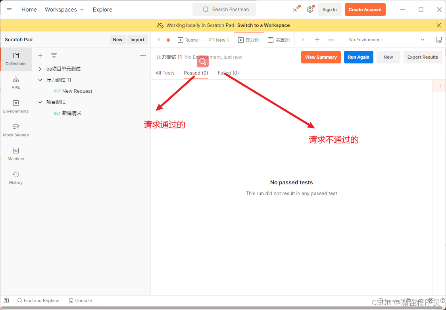The height and width of the screenshot is (310, 446).
Task: Open the APIs sidebar panel
Action: tap(16, 83)
